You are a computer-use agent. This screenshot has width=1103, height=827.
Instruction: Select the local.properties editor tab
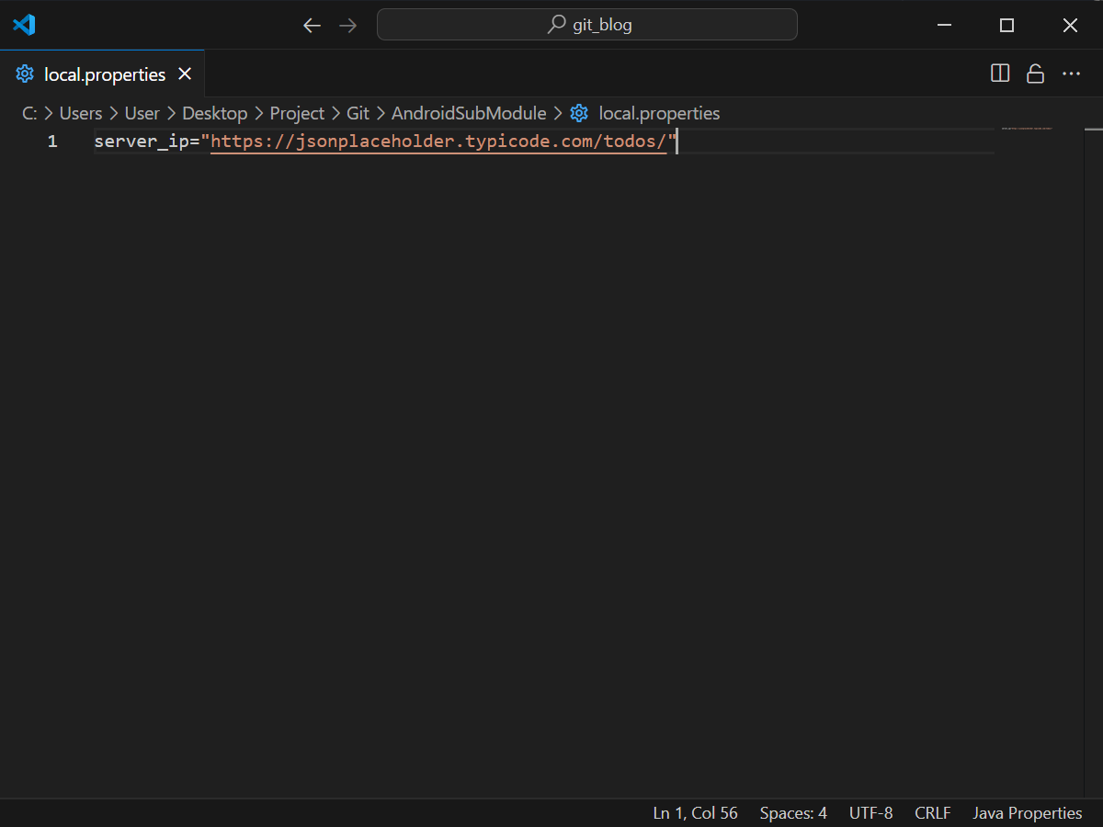pyautogui.click(x=104, y=74)
